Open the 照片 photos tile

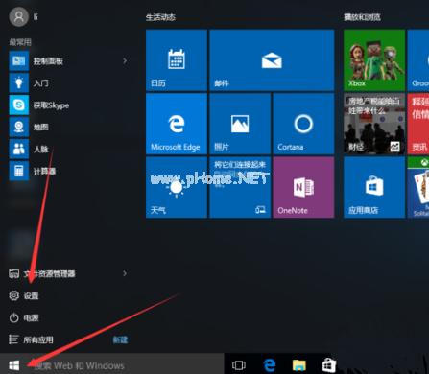[240, 124]
